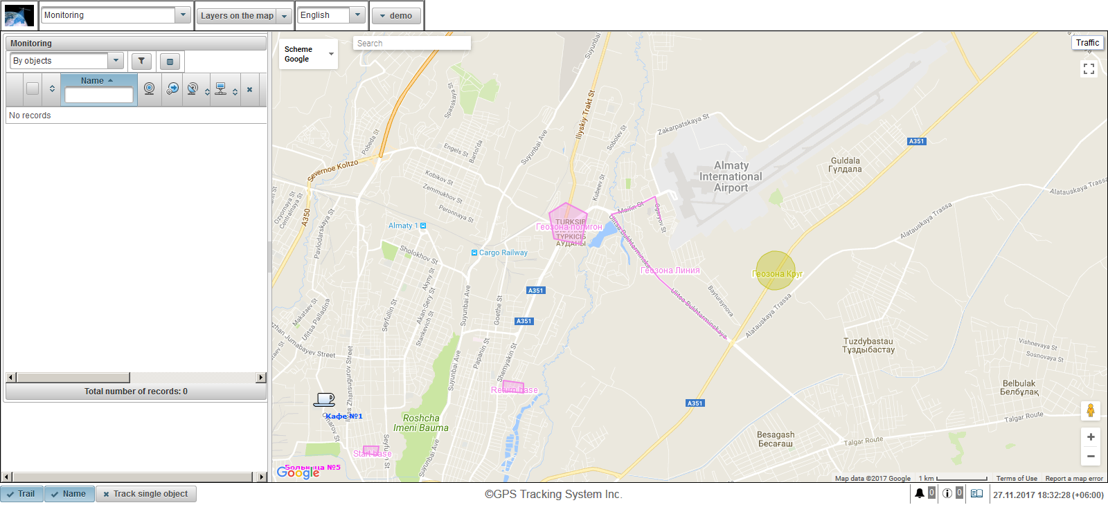Expand the English language dropdown

click(357, 15)
